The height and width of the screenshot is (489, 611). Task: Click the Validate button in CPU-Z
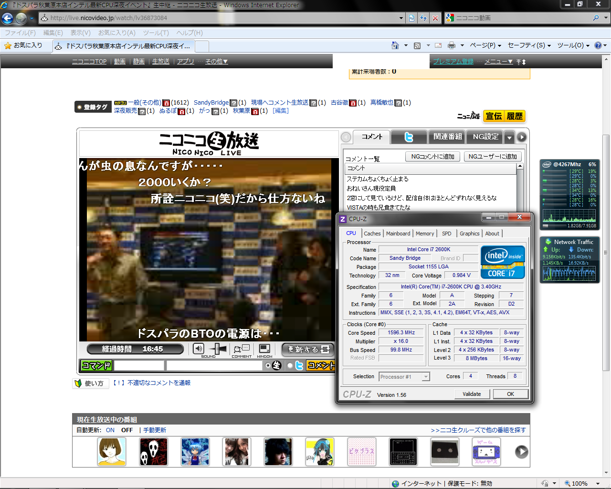tap(472, 394)
